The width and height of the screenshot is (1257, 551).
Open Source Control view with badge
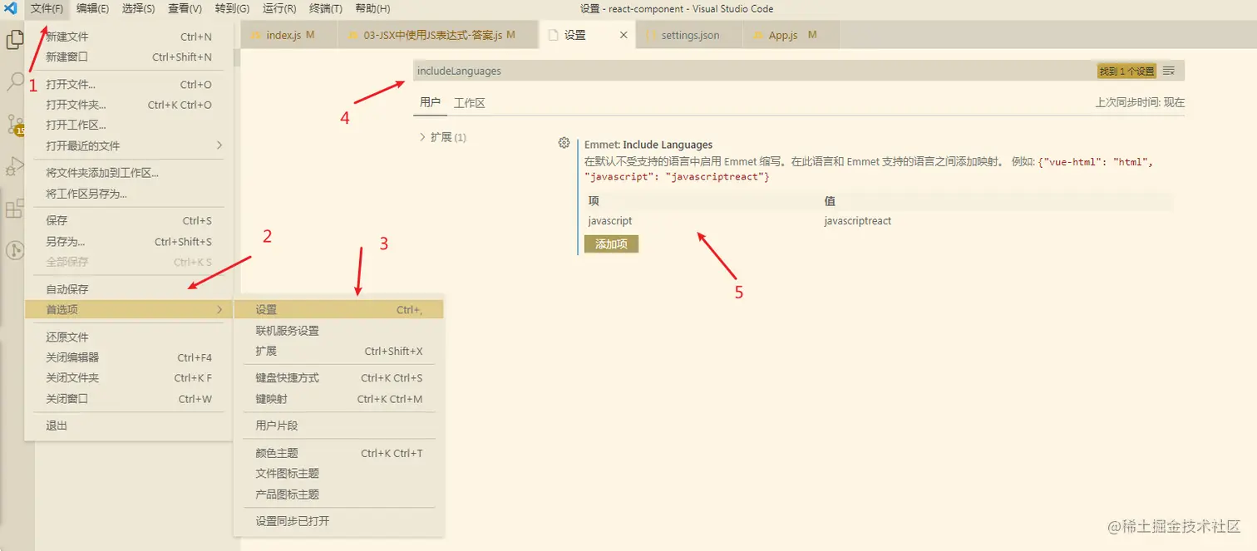[x=14, y=125]
